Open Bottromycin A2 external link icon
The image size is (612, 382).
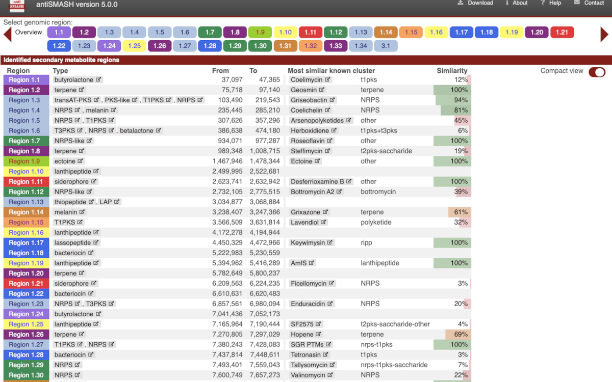(x=339, y=192)
